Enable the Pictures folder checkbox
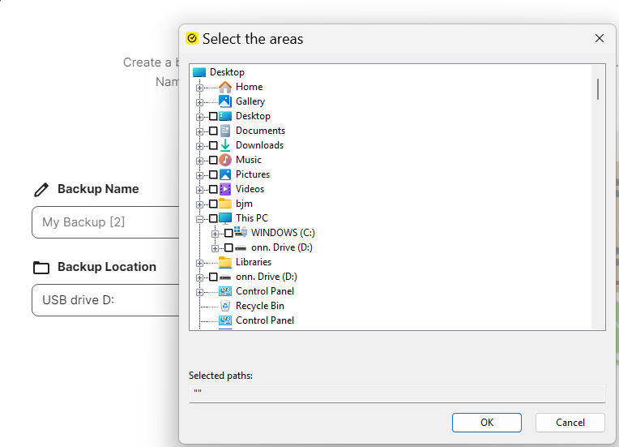This screenshot has height=447, width=619. coord(213,174)
